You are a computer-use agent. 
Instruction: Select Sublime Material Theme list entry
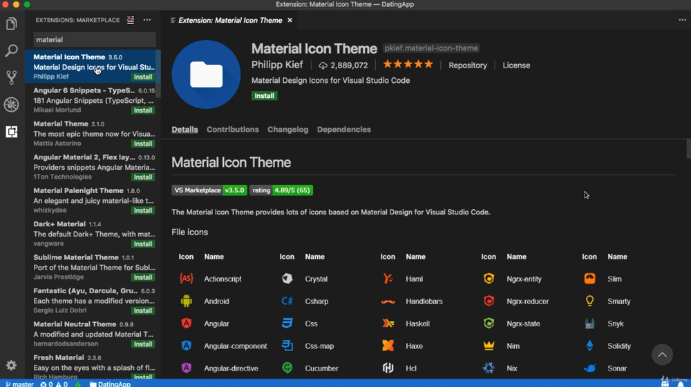coord(94,267)
